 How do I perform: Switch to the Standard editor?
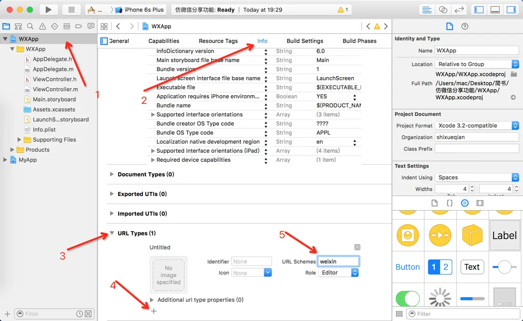pos(427,10)
